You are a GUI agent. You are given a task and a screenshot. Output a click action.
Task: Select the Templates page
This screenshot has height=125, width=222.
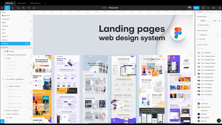[5, 26]
